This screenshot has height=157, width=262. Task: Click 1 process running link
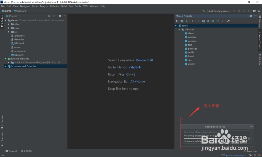(x=234, y=155)
